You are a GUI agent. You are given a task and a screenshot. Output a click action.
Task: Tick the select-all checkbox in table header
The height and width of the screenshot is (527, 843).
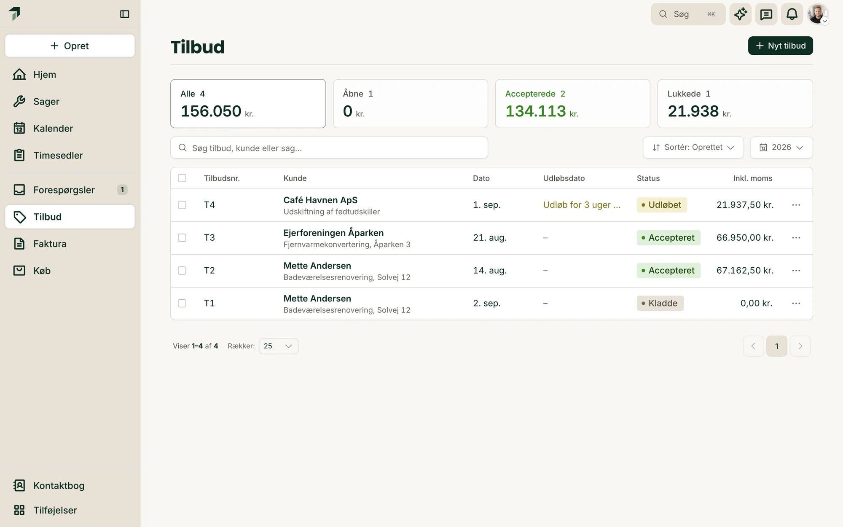pyautogui.click(x=182, y=178)
